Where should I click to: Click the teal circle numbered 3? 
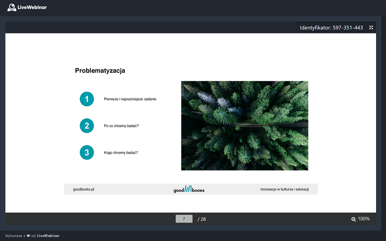[x=87, y=152]
